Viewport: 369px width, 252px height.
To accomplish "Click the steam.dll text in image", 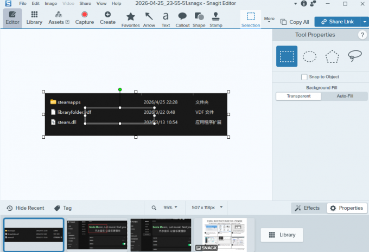I will point(67,122).
